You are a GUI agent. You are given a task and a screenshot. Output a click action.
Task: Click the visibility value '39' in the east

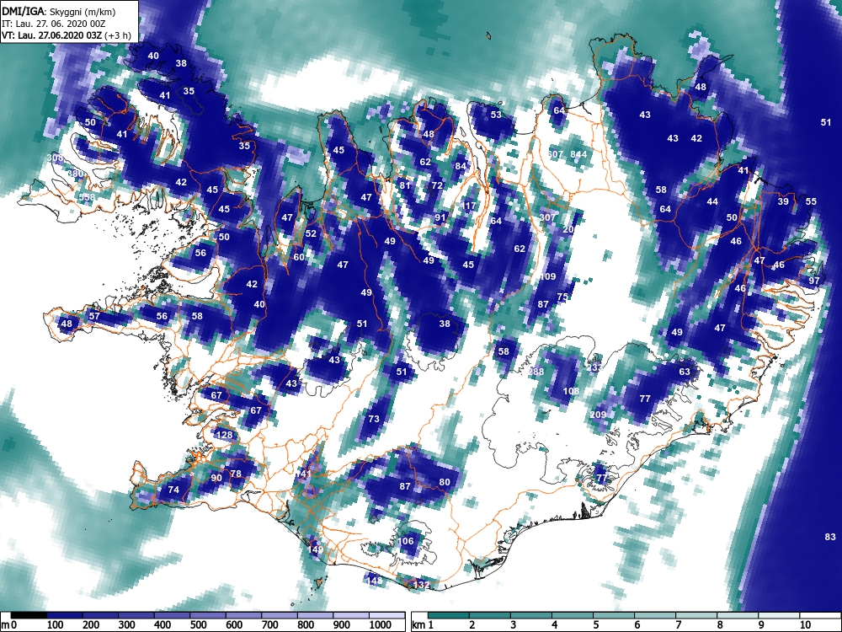[783, 201]
